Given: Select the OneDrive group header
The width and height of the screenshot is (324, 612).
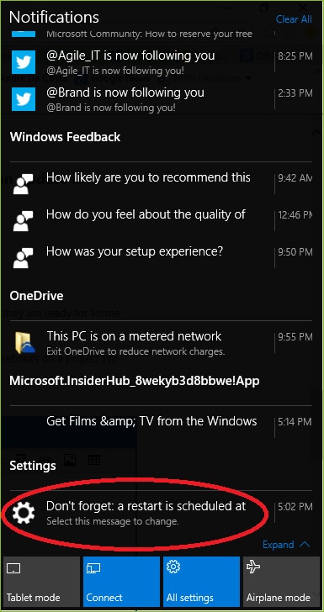Looking at the screenshot, I should pyautogui.click(x=36, y=296).
